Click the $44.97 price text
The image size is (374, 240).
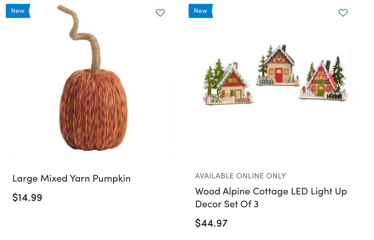click(x=211, y=223)
